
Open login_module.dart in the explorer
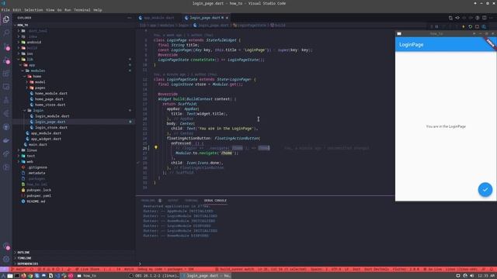click(74, 116)
